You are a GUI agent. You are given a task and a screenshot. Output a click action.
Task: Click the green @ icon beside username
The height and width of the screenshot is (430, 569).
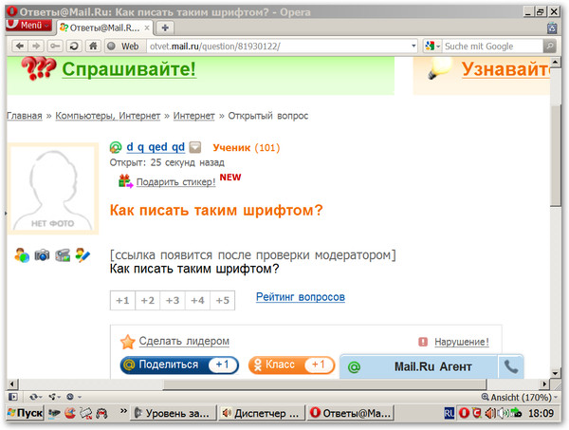116,147
